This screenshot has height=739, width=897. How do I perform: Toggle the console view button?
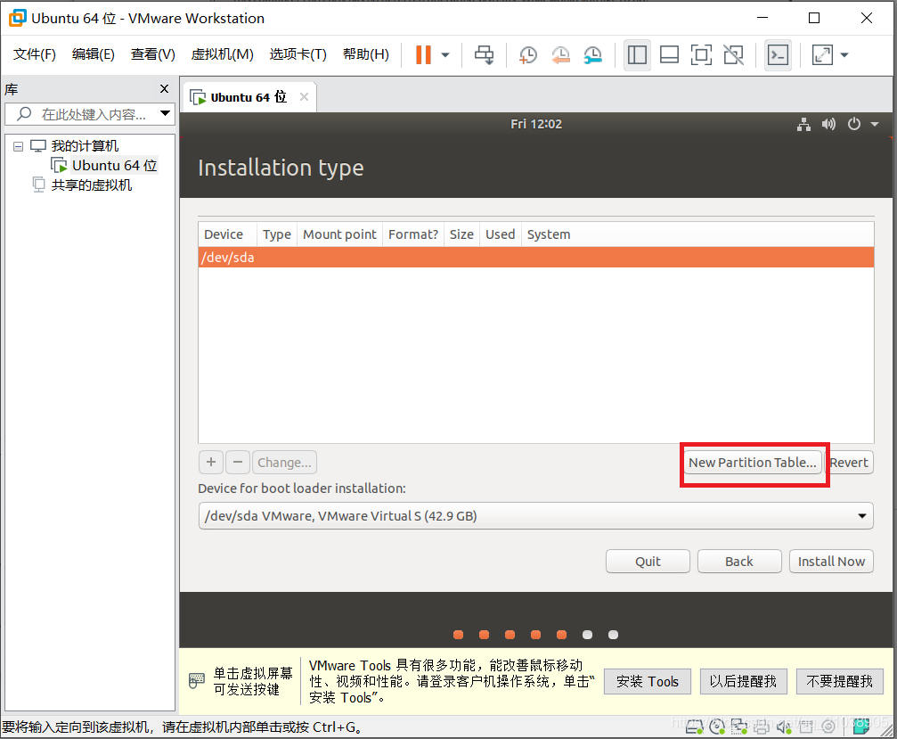pos(778,55)
